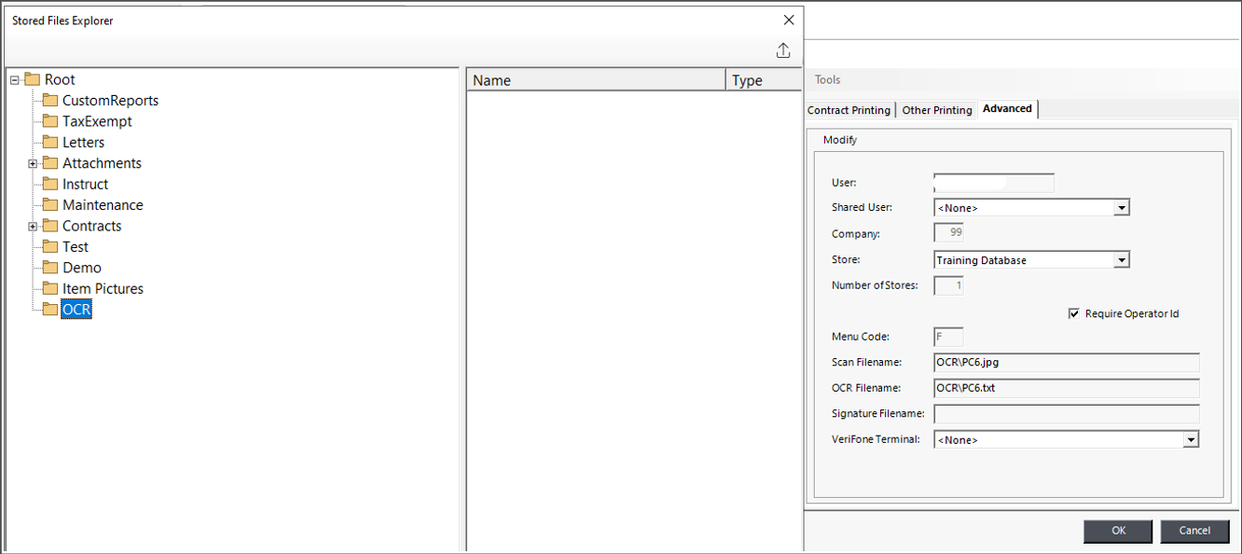
Task: Collapse the Root tree node
Action: 15,80
